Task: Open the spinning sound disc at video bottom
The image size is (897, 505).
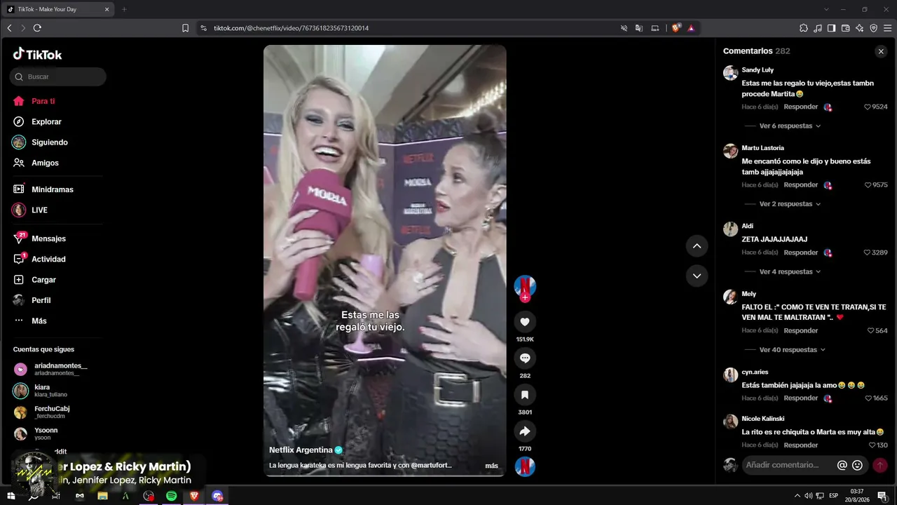Action: [525, 466]
